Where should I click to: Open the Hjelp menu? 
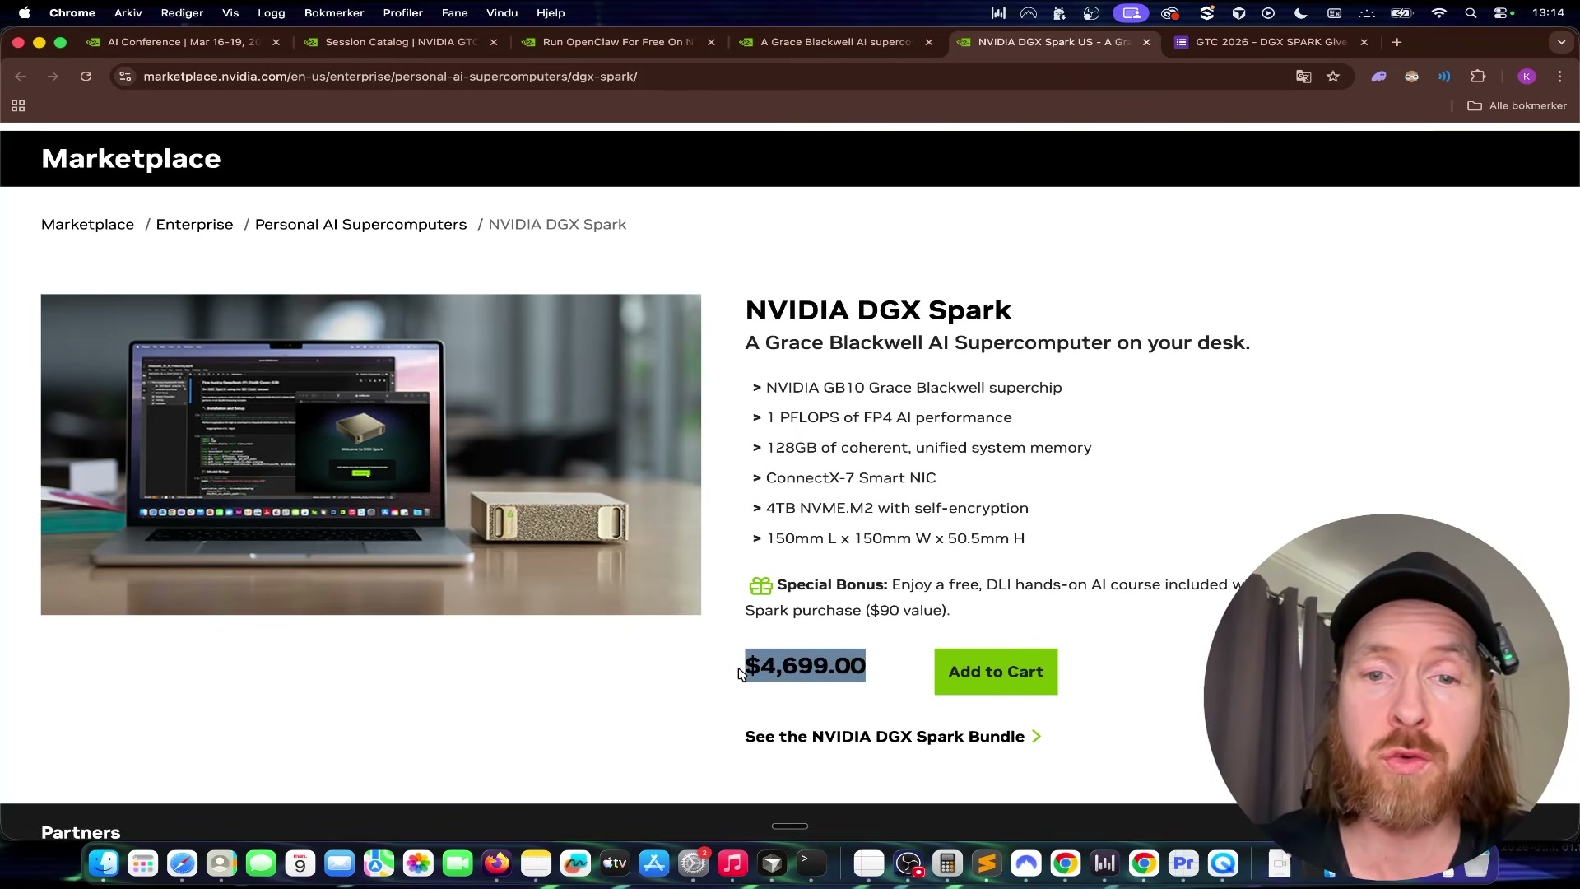point(551,13)
